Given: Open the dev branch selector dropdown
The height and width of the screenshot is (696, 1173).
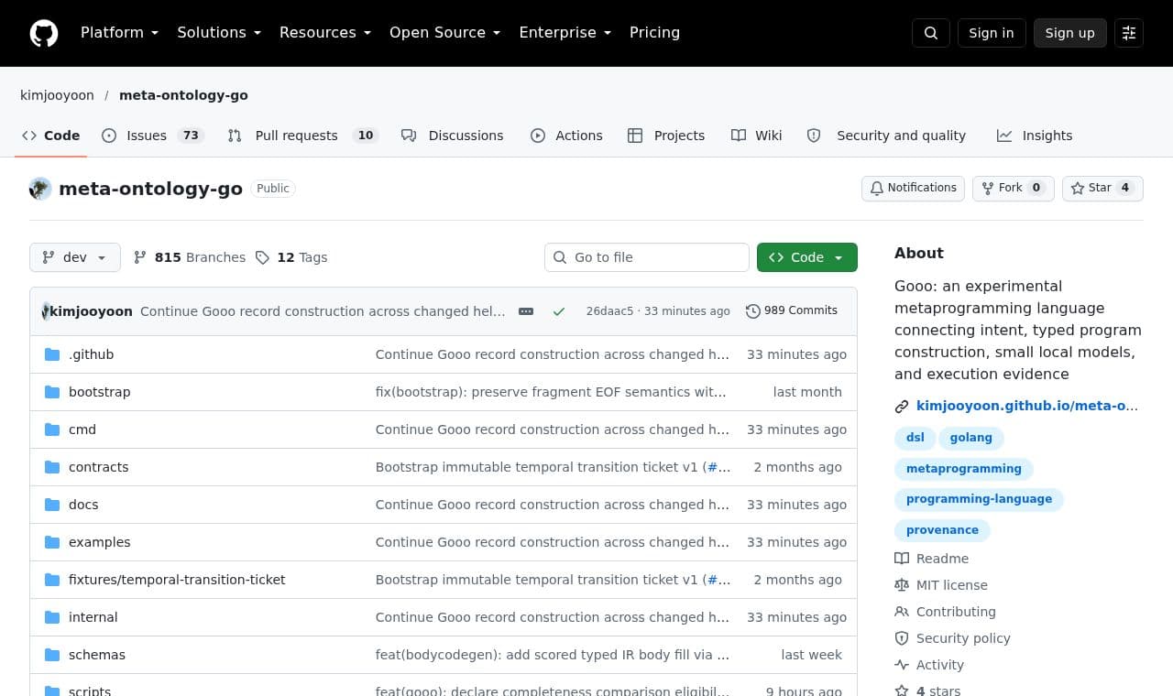Looking at the screenshot, I should pyautogui.click(x=75, y=257).
